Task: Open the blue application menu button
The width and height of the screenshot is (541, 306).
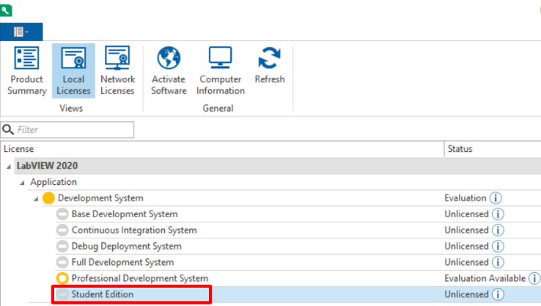Action: click(21, 32)
